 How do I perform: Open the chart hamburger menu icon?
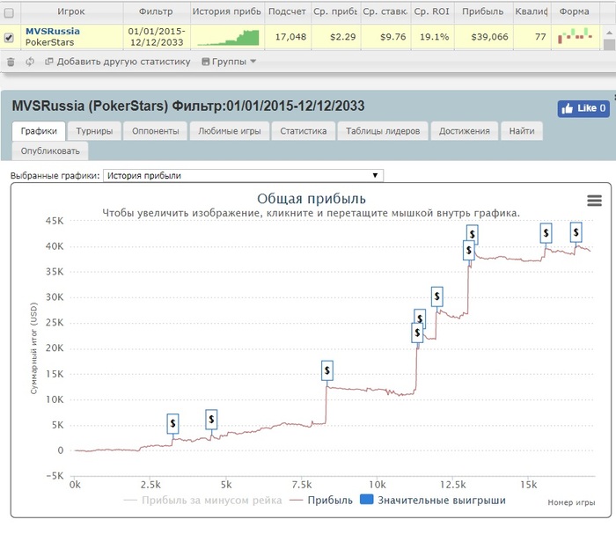click(x=594, y=201)
